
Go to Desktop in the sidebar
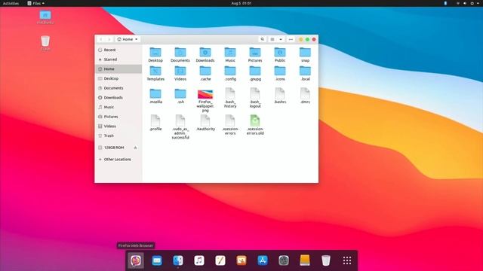118,78
